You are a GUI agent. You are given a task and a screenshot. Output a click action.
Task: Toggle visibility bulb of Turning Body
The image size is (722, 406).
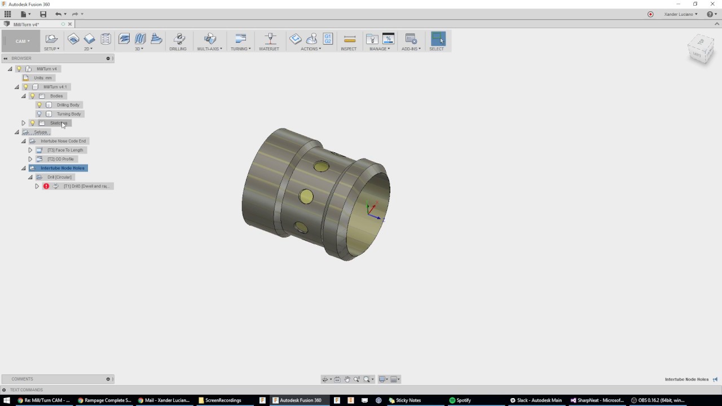(39, 114)
